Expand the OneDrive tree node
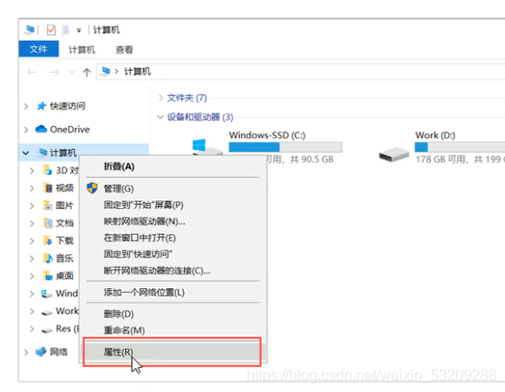 coord(27,130)
